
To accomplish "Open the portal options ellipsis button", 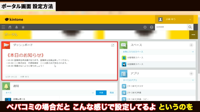I will [193, 35].
